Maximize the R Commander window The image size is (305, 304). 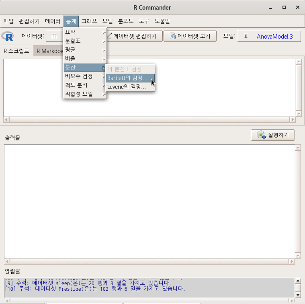(284, 7)
